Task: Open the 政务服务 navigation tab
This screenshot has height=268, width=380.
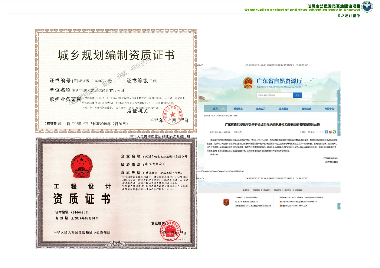Action: point(284,109)
